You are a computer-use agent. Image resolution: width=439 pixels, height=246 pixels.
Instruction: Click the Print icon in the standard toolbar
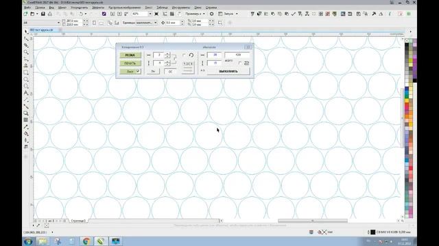[x=50, y=14]
